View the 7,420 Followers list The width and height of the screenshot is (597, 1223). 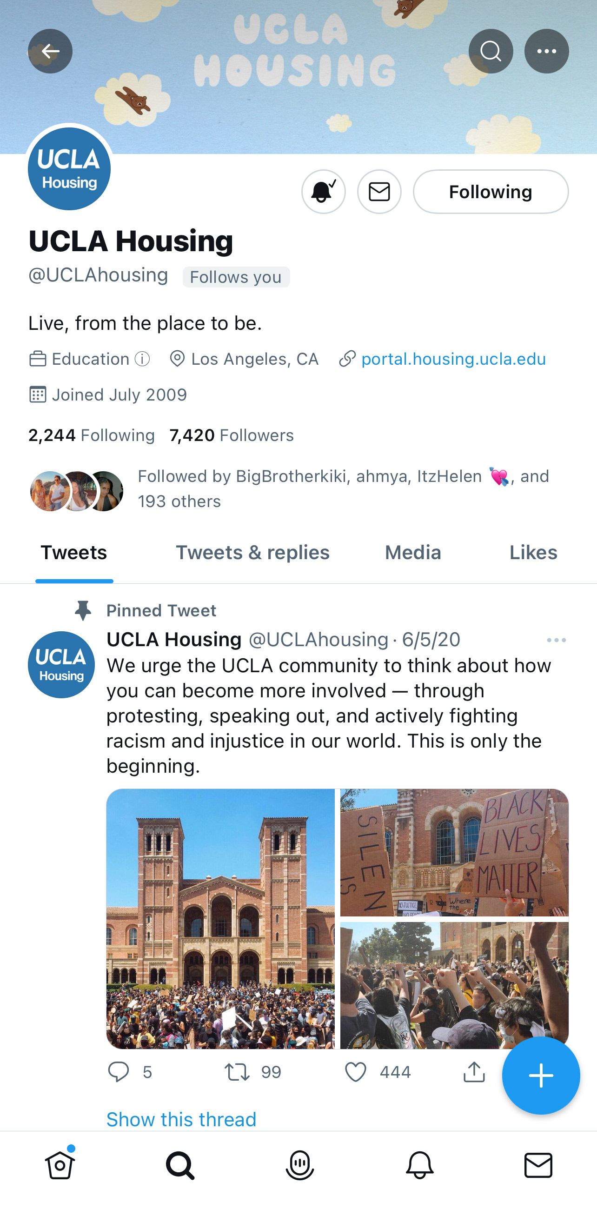(232, 435)
